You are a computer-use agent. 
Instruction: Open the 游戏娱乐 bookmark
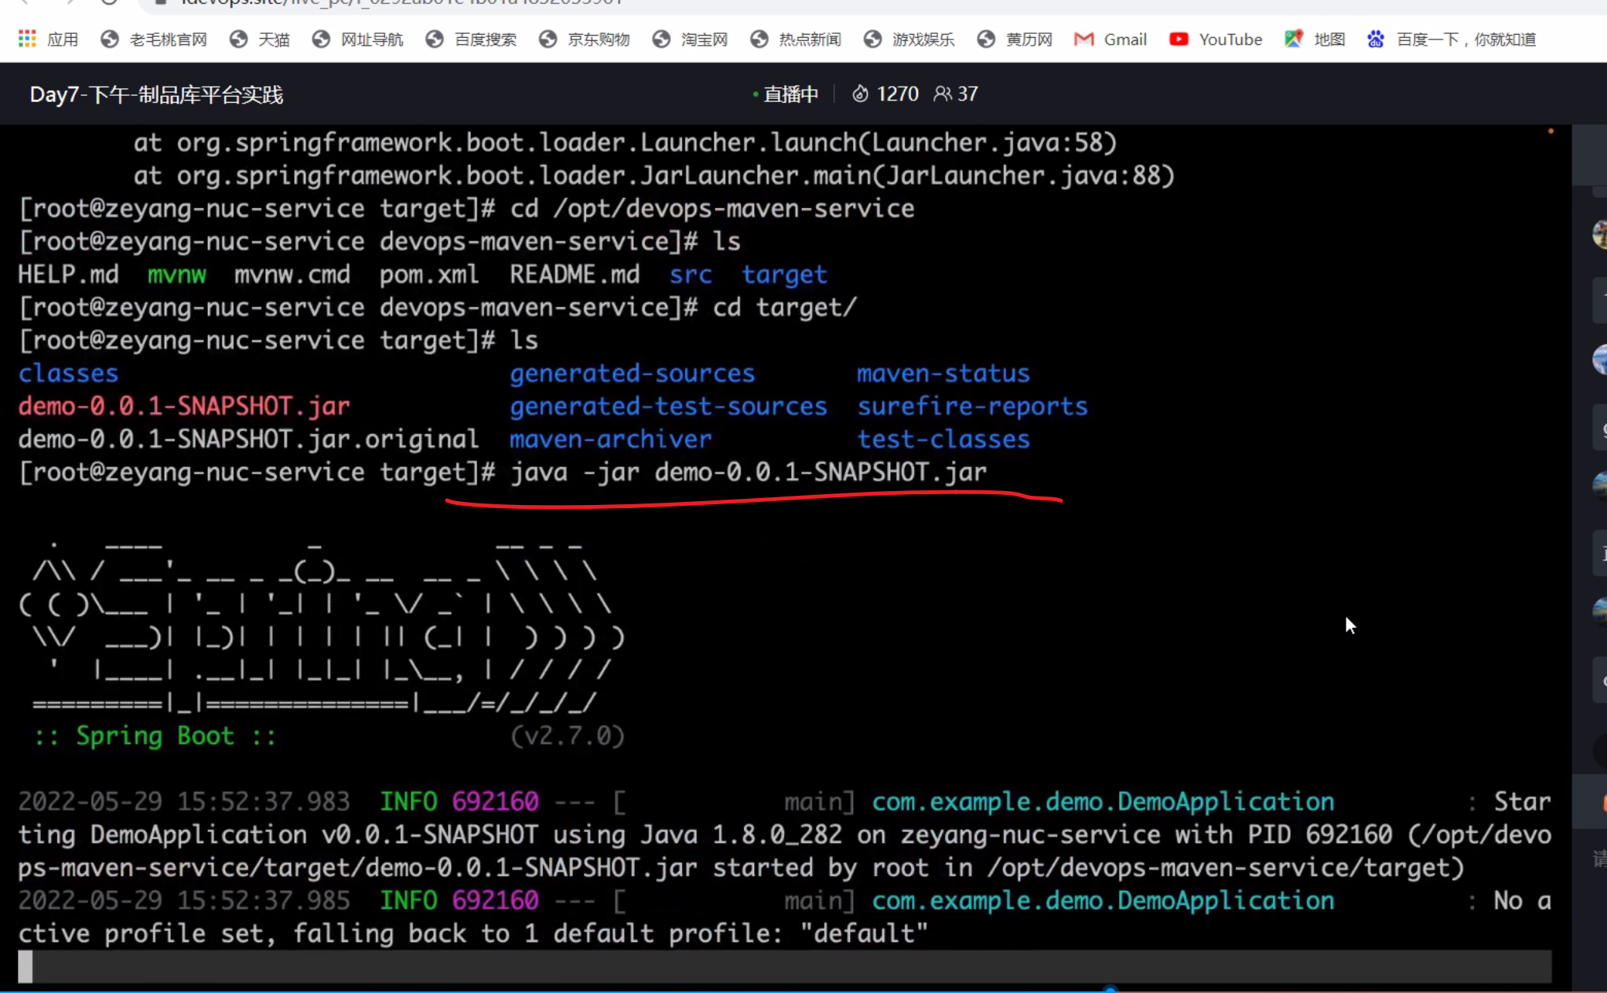pyautogui.click(x=909, y=39)
